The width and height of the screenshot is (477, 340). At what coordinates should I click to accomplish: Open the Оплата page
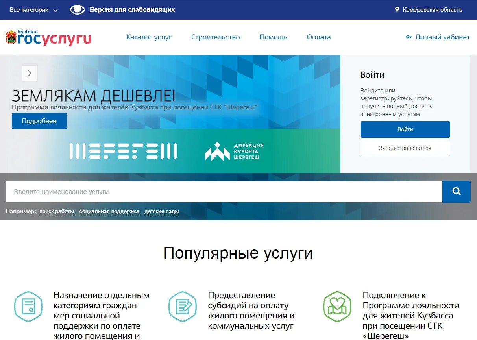pos(319,37)
